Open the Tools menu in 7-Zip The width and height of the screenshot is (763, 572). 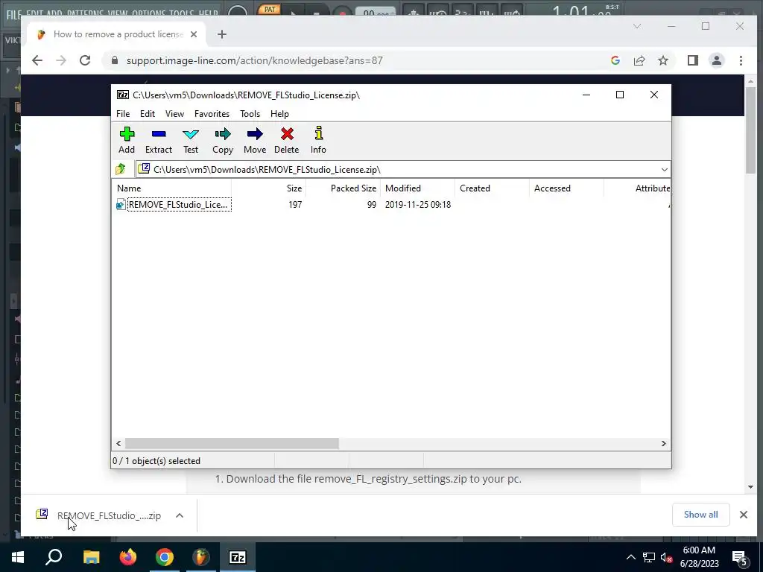tap(250, 114)
